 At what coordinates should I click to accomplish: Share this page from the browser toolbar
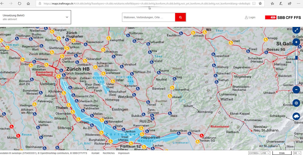(x=290, y=4)
